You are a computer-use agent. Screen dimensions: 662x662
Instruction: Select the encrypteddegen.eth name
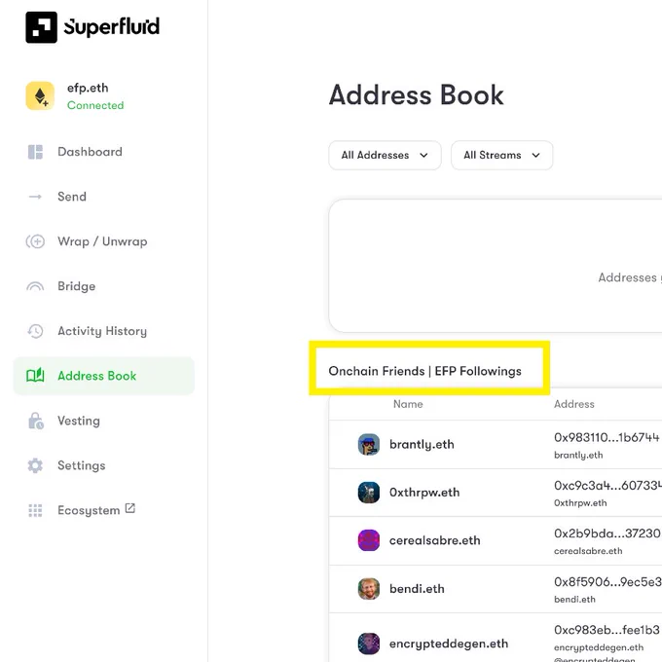coord(449,644)
